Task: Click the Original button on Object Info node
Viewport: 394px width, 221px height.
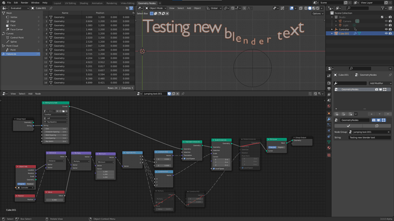Action: [x=21, y=184]
